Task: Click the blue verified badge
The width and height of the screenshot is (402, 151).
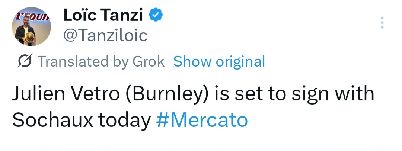Action: 155,15
